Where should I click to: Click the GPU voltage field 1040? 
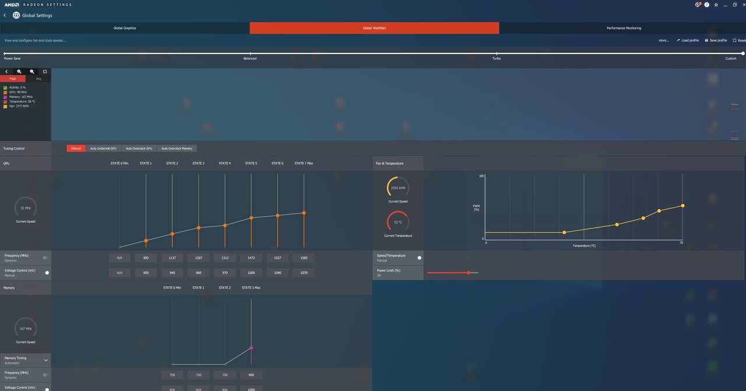pyautogui.click(x=277, y=273)
